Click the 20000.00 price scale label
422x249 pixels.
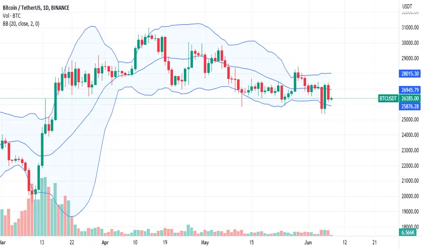point(410,196)
